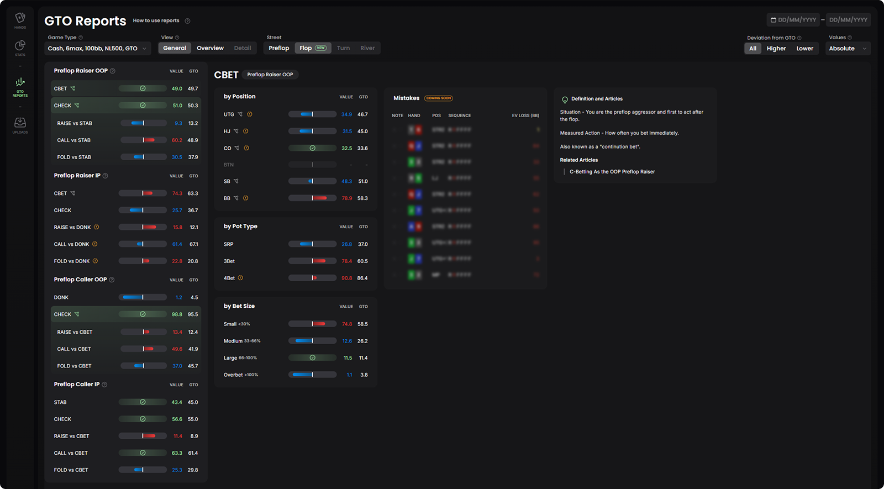Select the Turn street tab
884x489 pixels.
pyautogui.click(x=343, y=48)
